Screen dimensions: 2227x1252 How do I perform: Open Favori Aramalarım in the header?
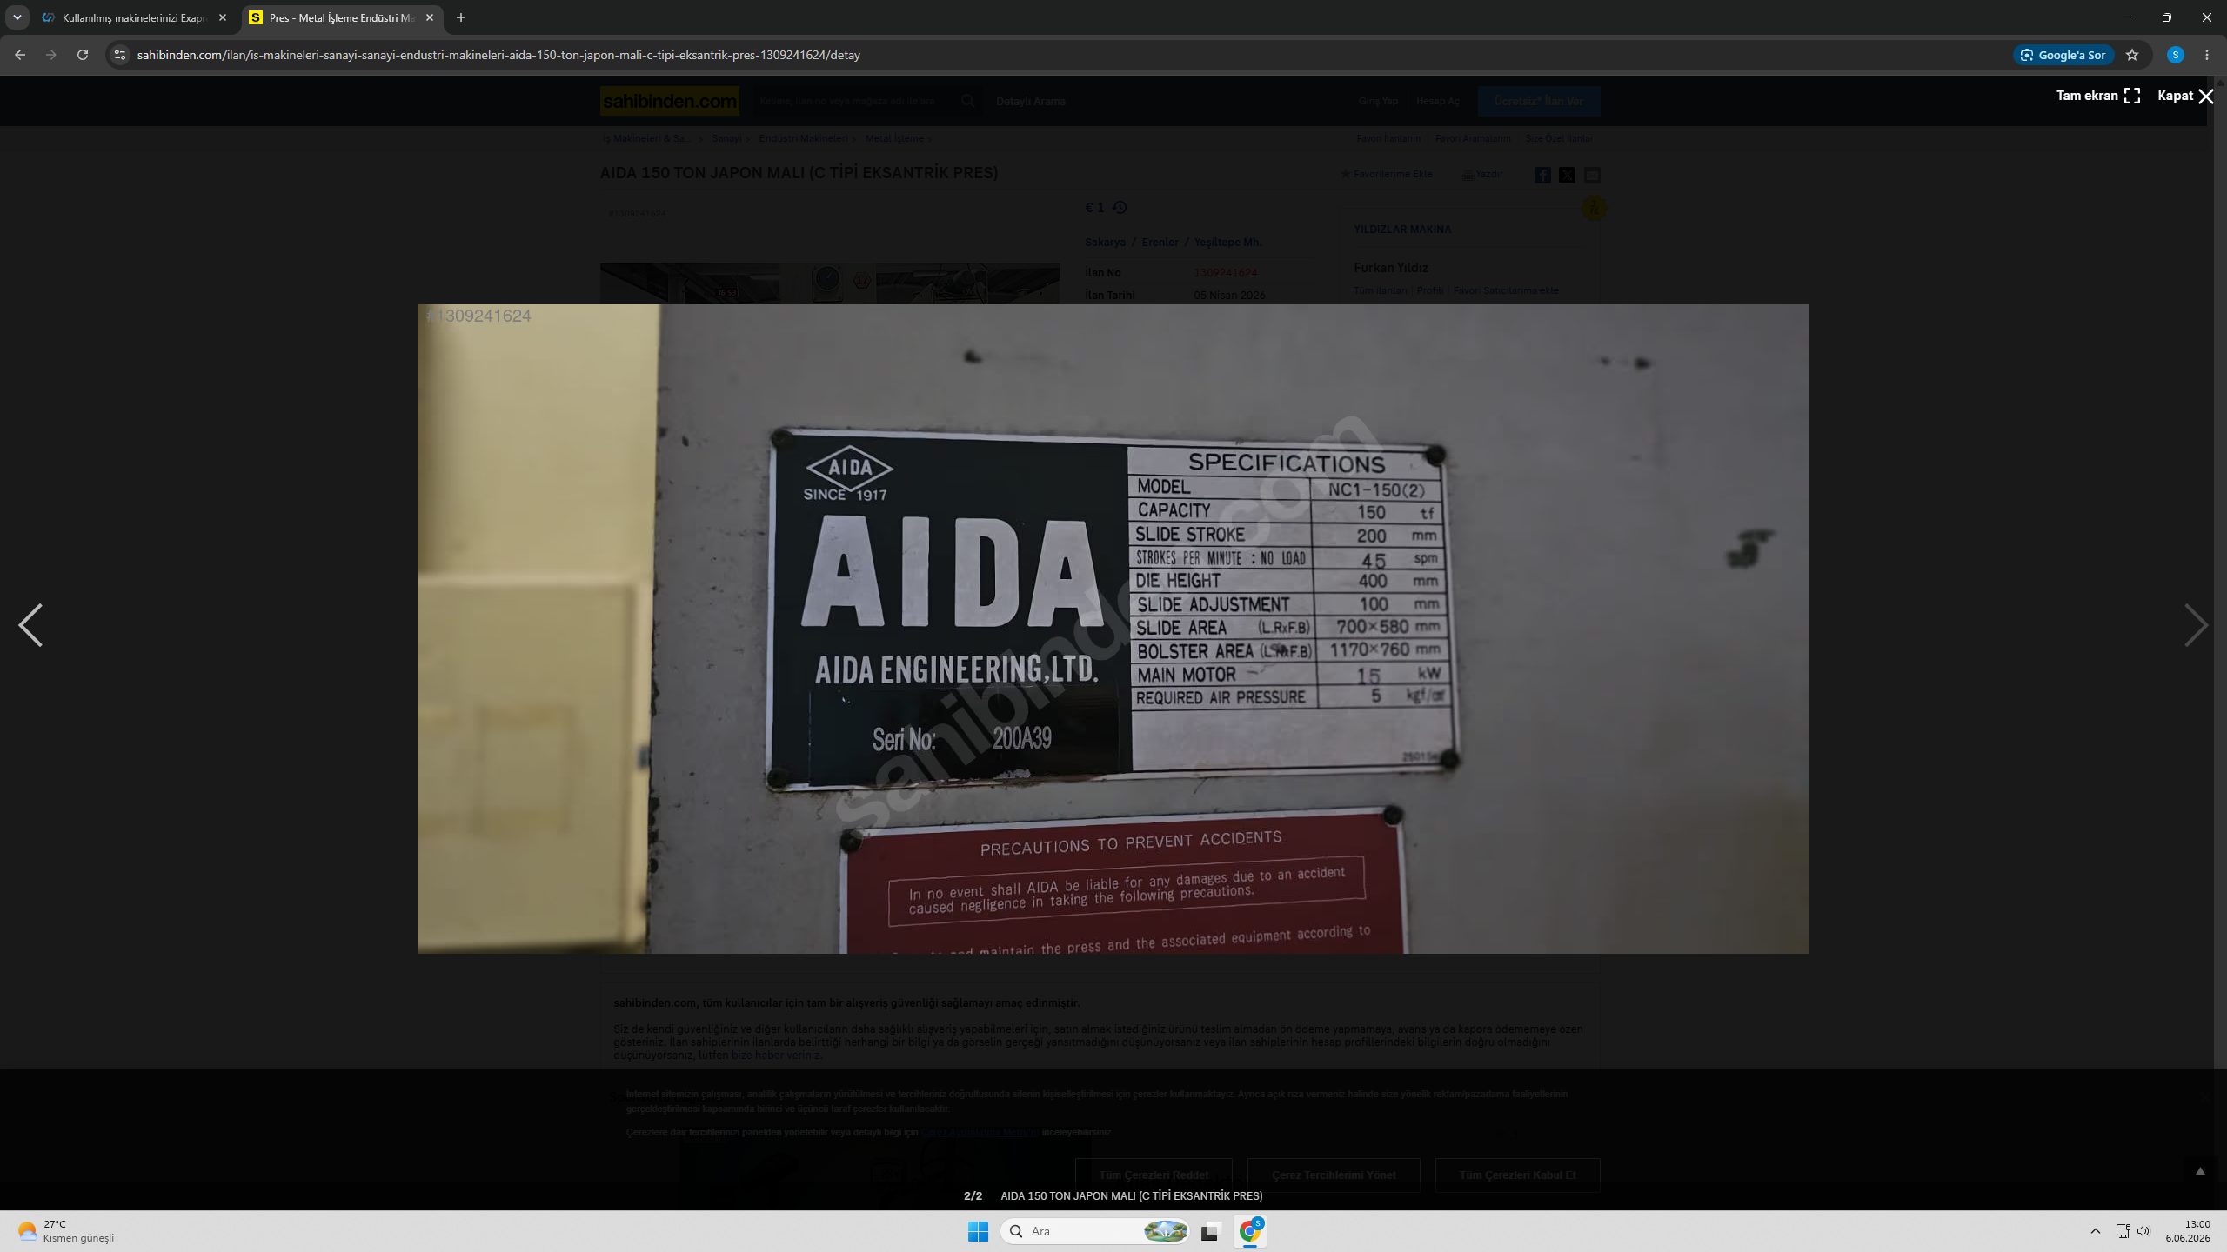(1473, 138)
